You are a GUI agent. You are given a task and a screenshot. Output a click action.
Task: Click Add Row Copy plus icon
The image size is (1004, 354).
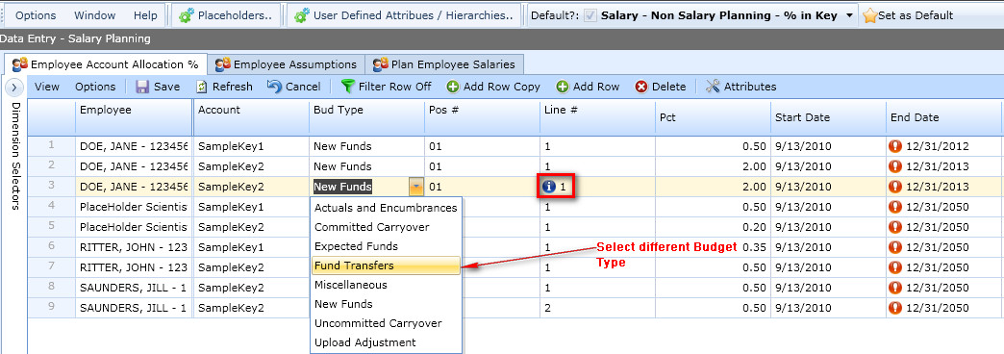coord(453,87)
